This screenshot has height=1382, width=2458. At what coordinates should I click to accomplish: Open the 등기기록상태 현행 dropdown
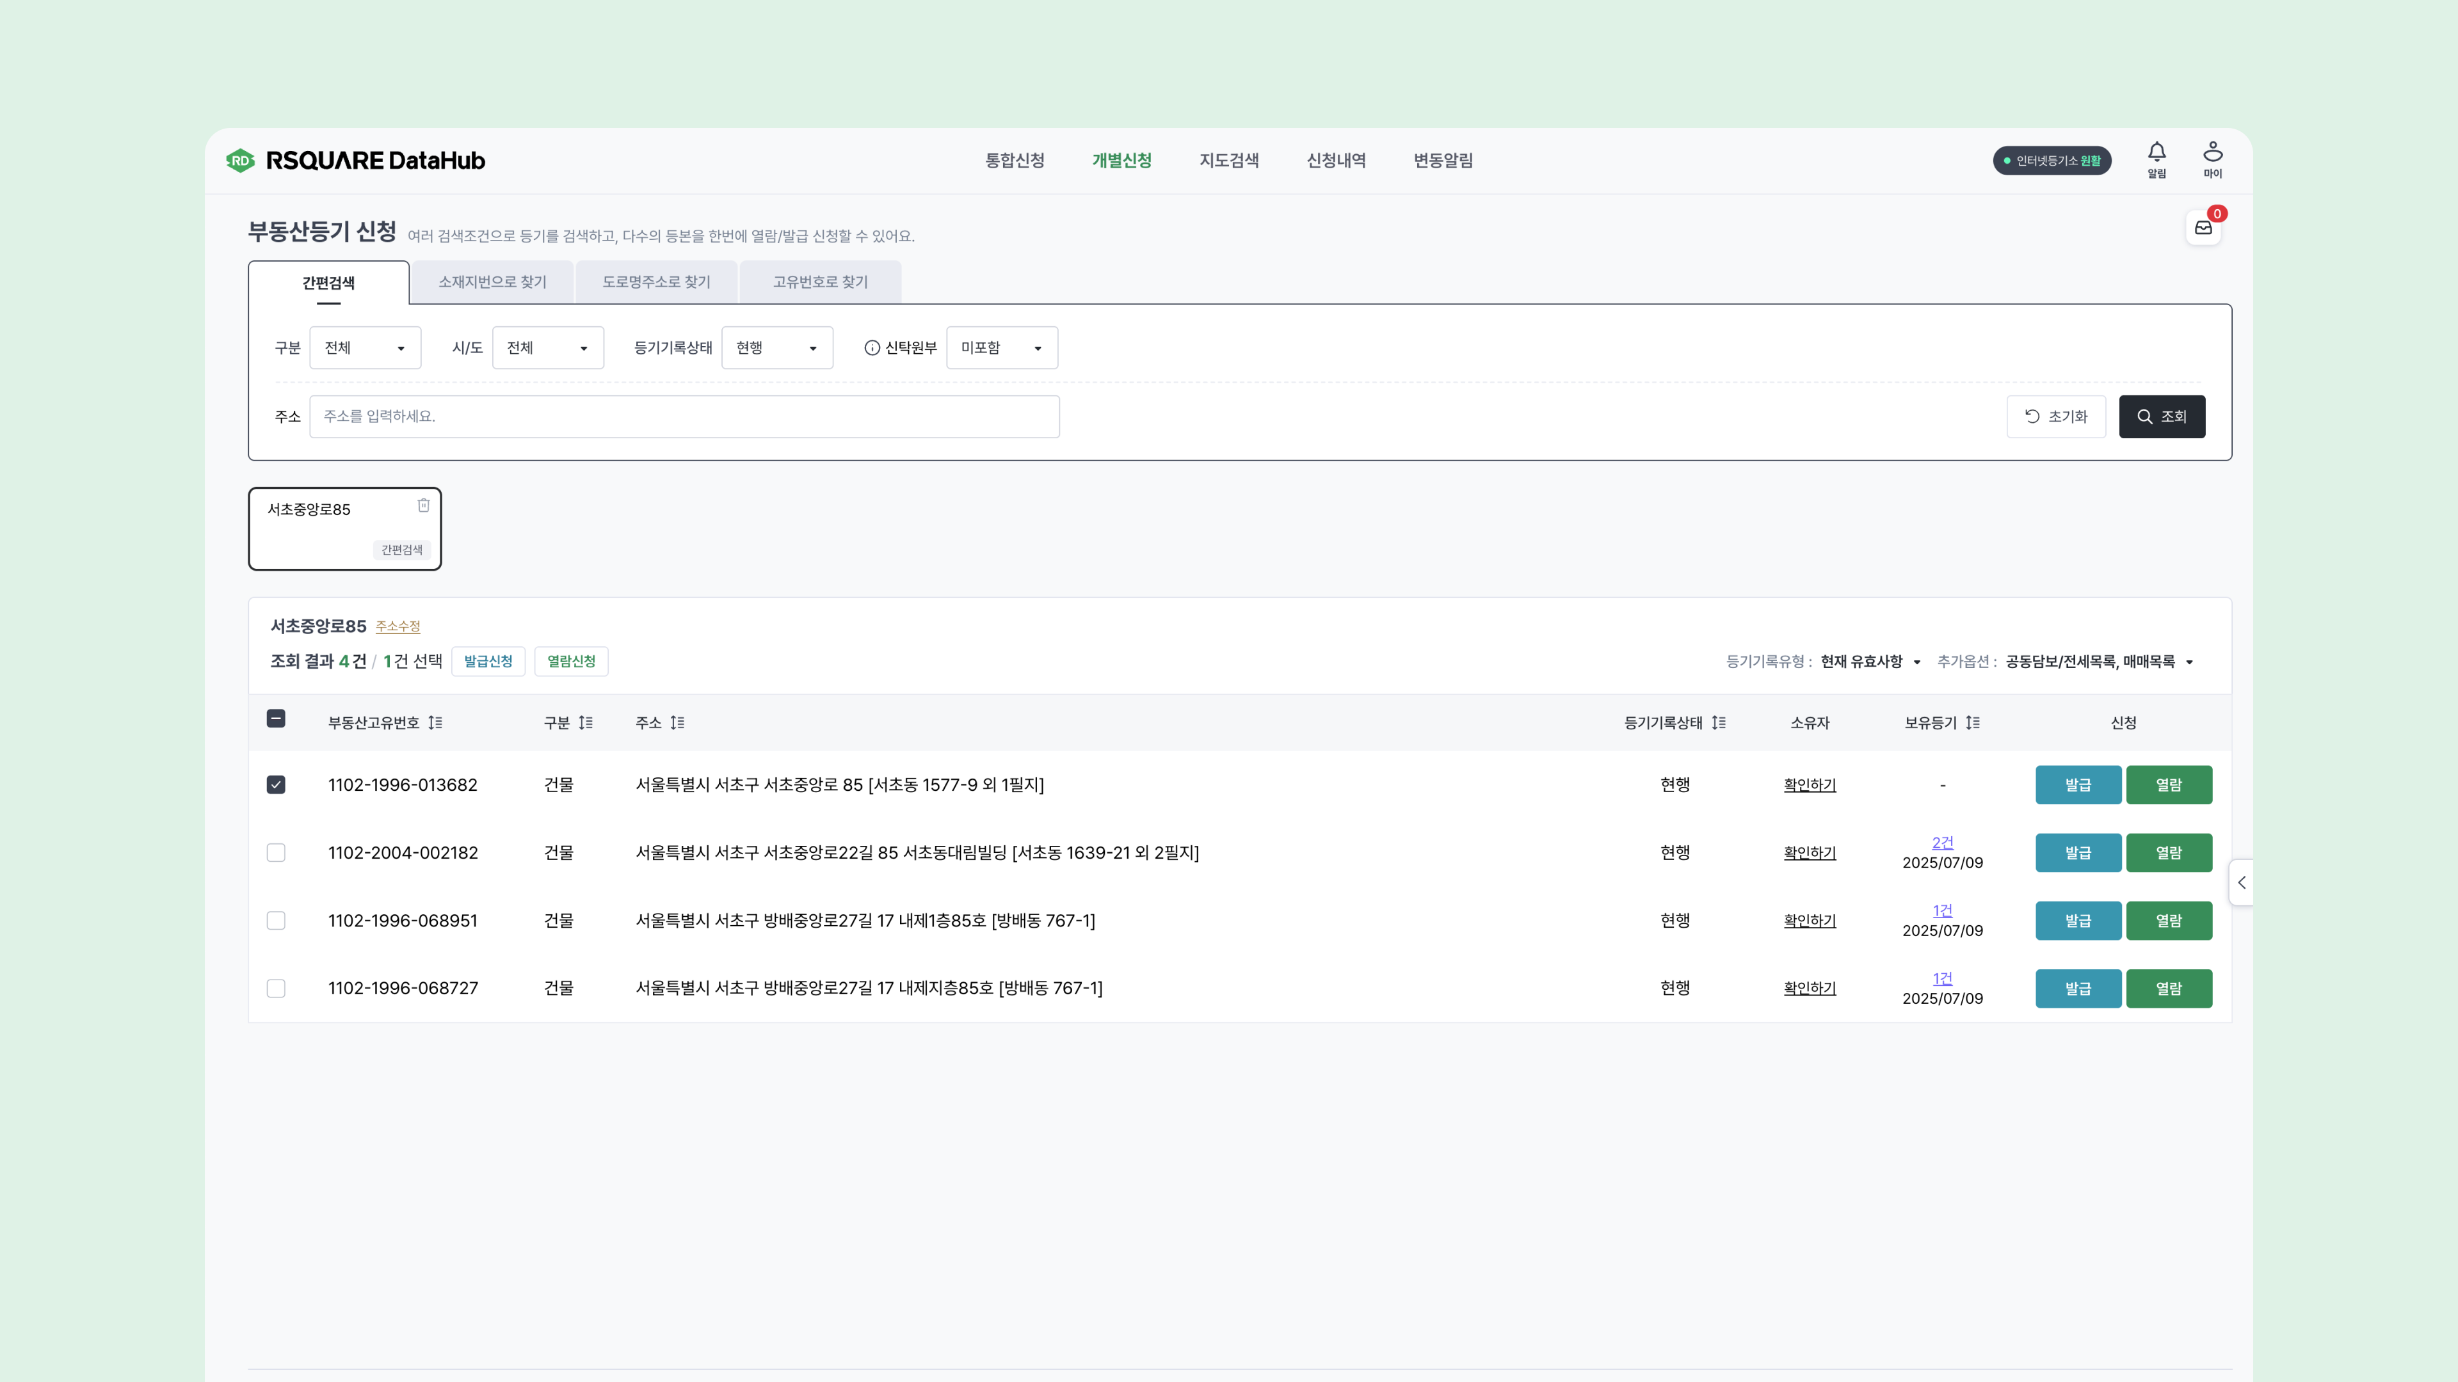pyautogui.click(x=776, y=348)
